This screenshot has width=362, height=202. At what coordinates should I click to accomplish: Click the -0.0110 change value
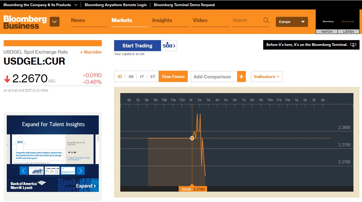(x=92, y=75)
